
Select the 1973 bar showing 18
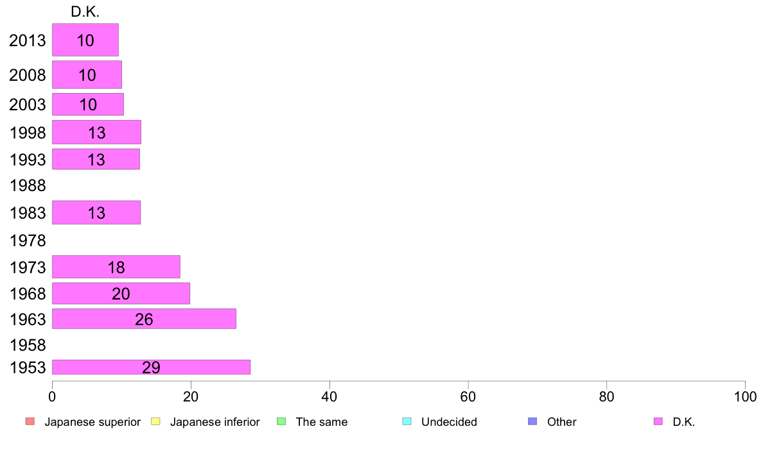pyautogui.click(x=116, y=267)
